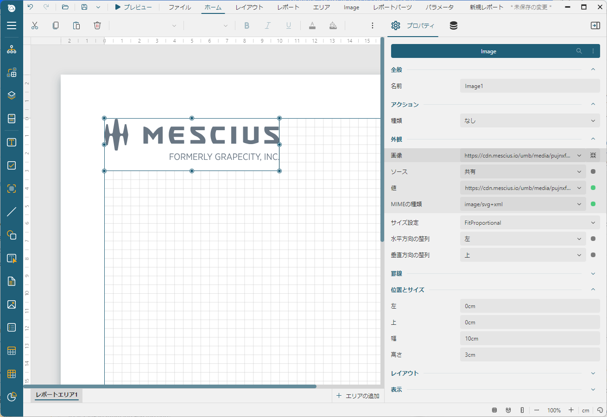Click the image fit icon beside 画像
Viewport: 607px width, 417px height.
pos(593,155)
